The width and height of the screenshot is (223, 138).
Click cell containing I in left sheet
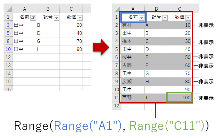coord(48,49)
